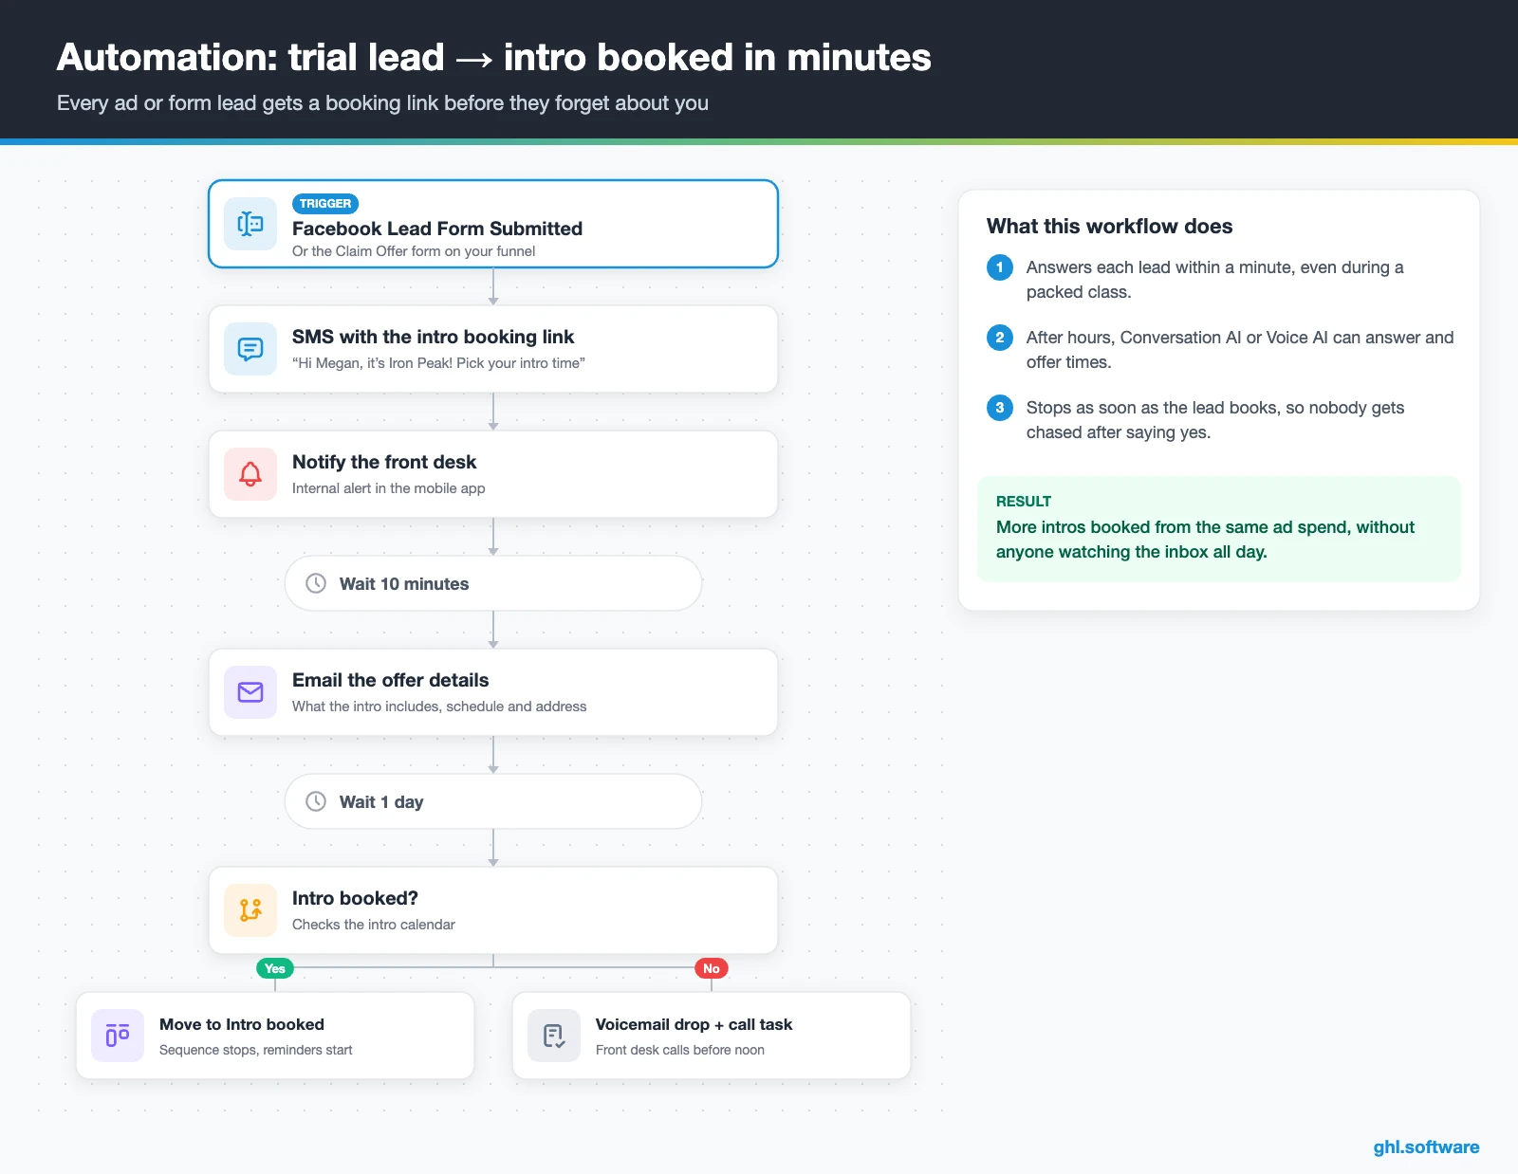The image size is (1518, 1174).
Task: Click the task checklist icon on Voicemail drop
Action: (x=554, y=1036)
